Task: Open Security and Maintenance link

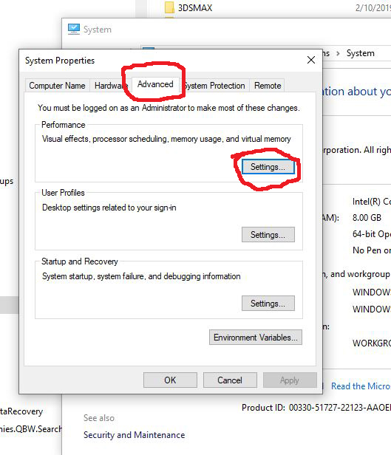Action: (x=134, y=434)
